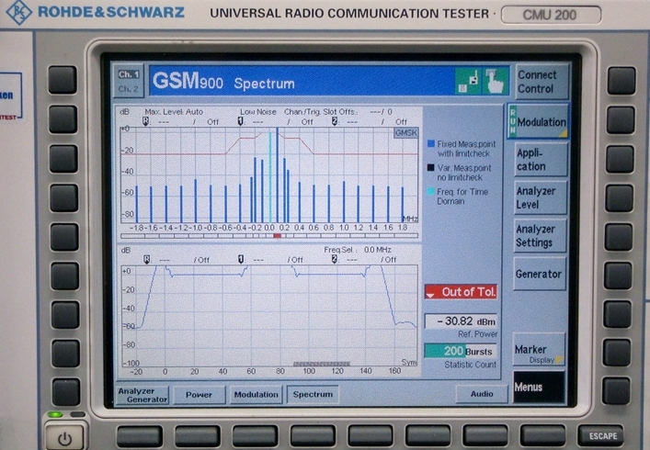Click the red arrow on Out of Tol. indicator
This screenshot has width=650, height=450.
430,295
